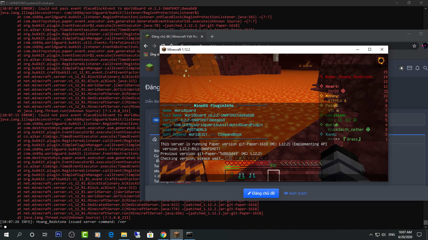Open the media player taskbar icon

pos(98,235)
